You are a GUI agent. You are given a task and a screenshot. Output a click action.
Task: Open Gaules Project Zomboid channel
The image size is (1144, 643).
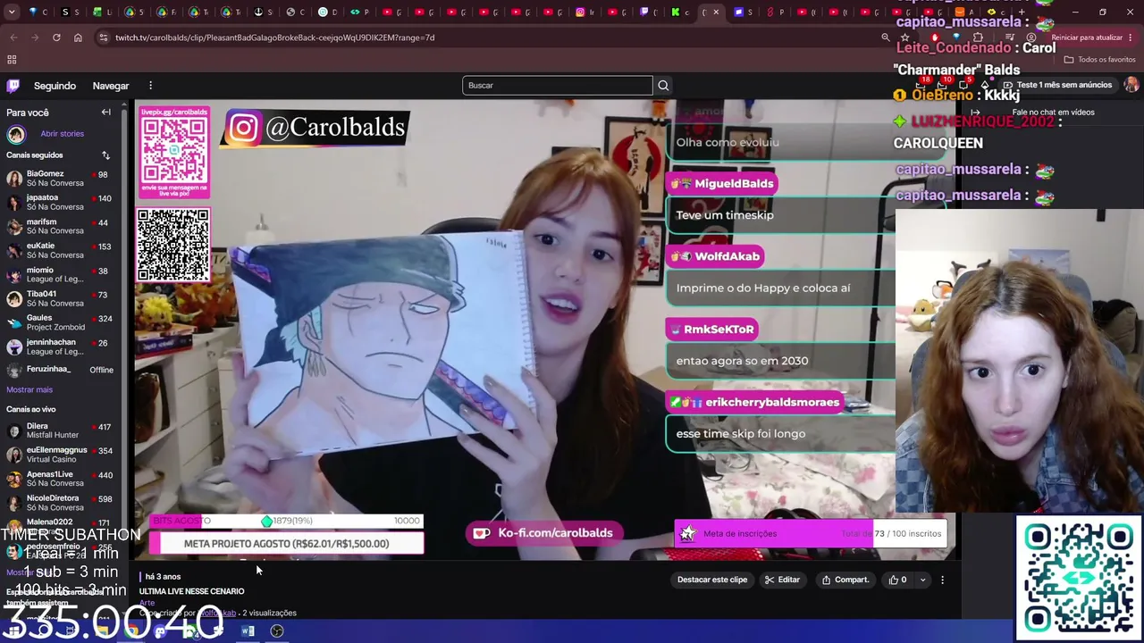pos(59,323)
